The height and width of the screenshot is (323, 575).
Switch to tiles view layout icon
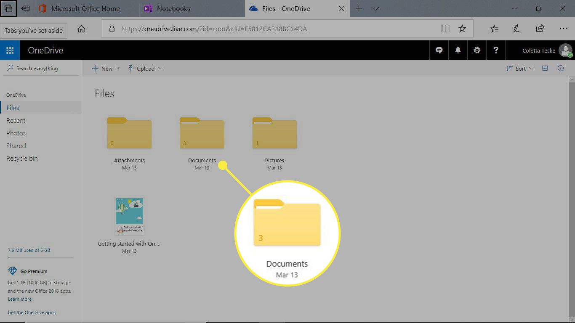tap(545, 68)
